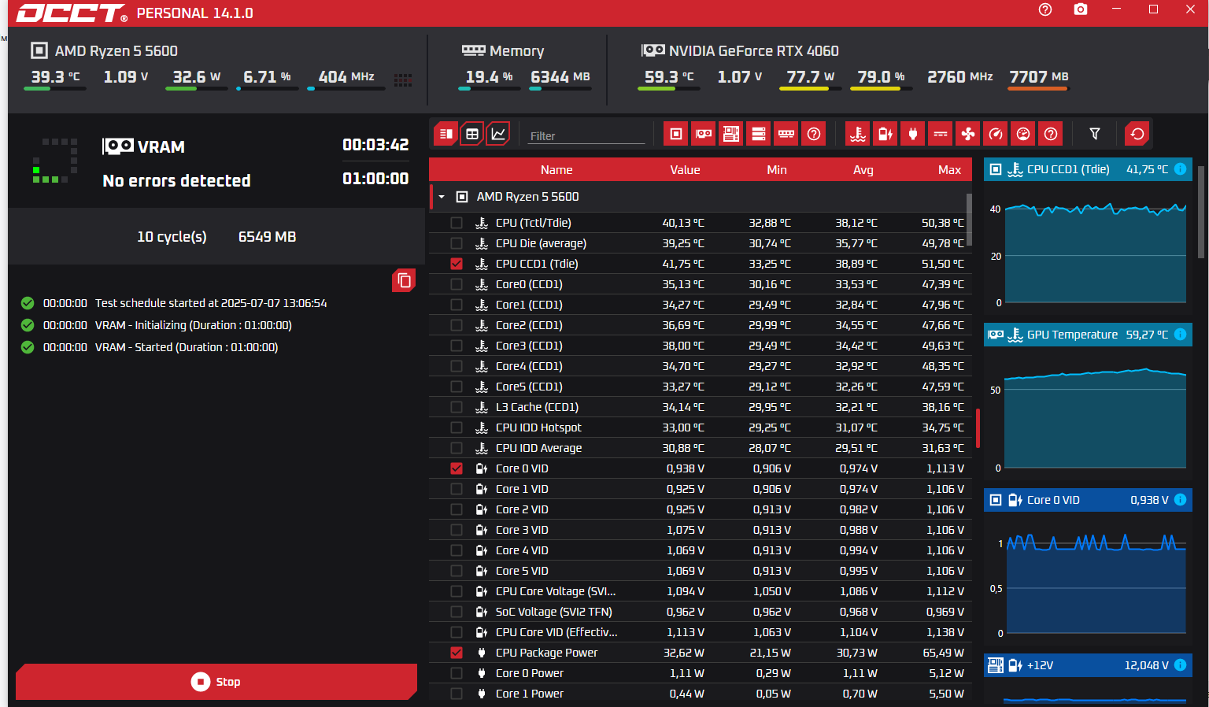Viewport: 1209px width, 707px height.
Task: Enable Core 0 Power checkbox
Action: pos(457,673)
